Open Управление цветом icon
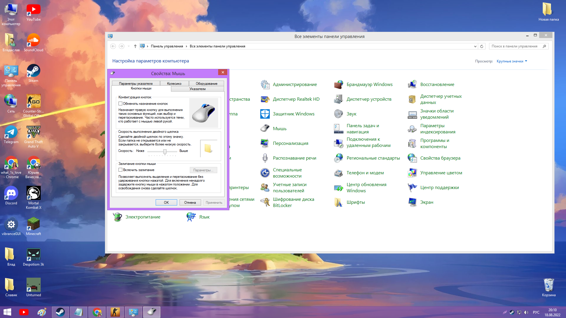Screen dimensions: 566x318 (412, 173)
